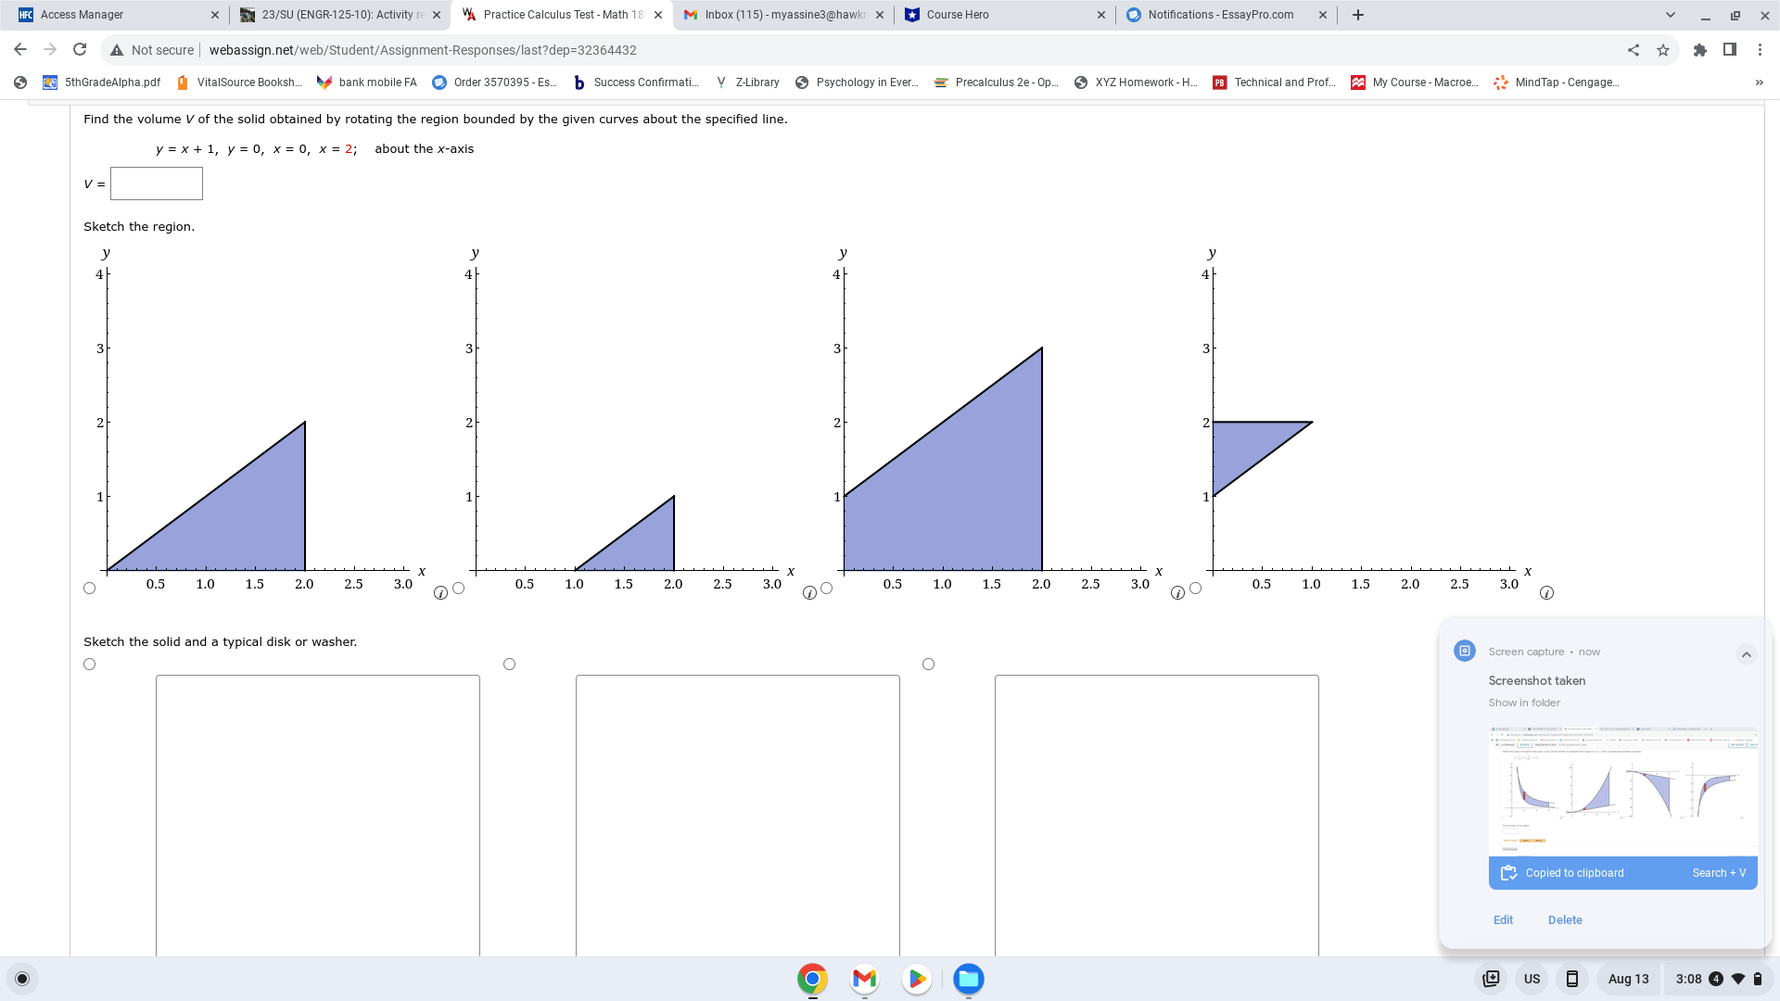The image size is (1780, 1001).
Task: Click the share page icon
Action: point(1634,50)
